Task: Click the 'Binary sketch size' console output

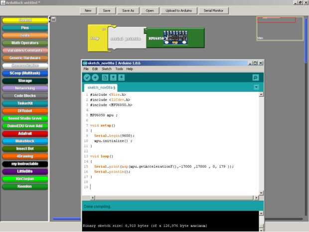Action: pos(145,226)
